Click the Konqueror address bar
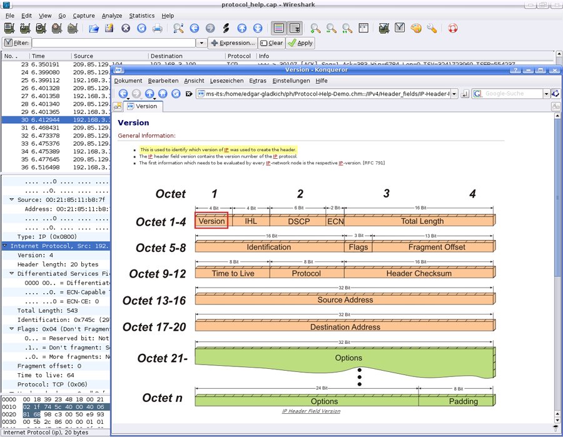The width and height of the screenshot is (563, 437). point(324,94)
